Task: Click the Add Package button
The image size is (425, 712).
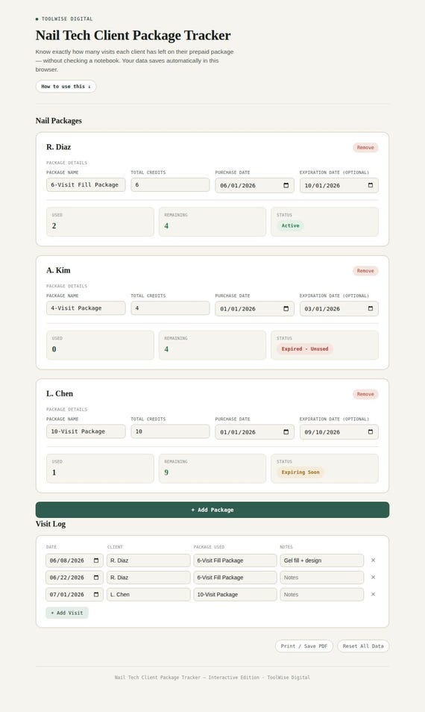Action: (x=212, y=510)
